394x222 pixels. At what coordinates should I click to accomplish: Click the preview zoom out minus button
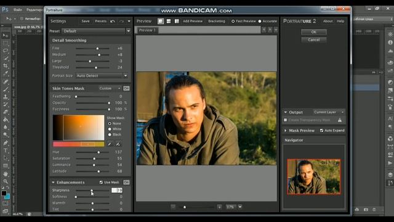173,207
